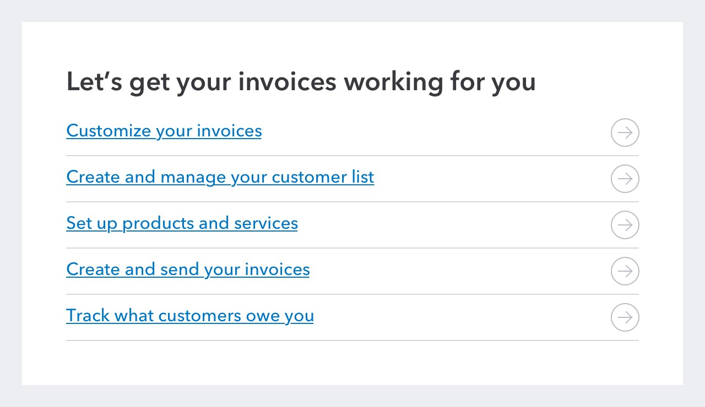The image size is (705, 407).
Task: Click the gray page background outside the card
Action: (x=352, y=396)
